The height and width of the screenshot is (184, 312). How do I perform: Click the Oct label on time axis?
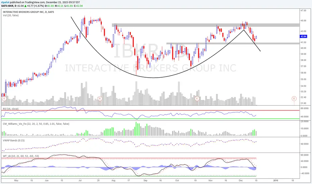[x=177, y=181]
